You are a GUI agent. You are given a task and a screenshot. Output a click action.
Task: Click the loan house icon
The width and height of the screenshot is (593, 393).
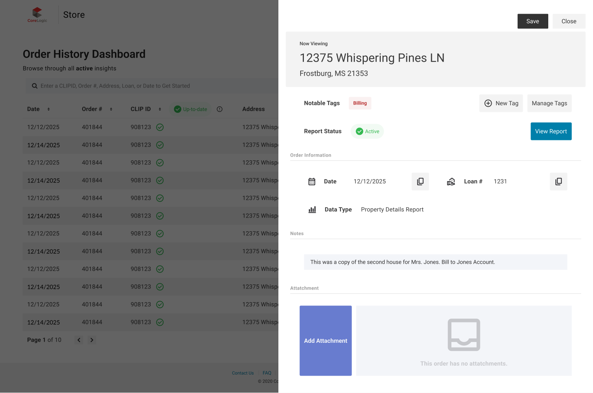(x=451, y=181)
